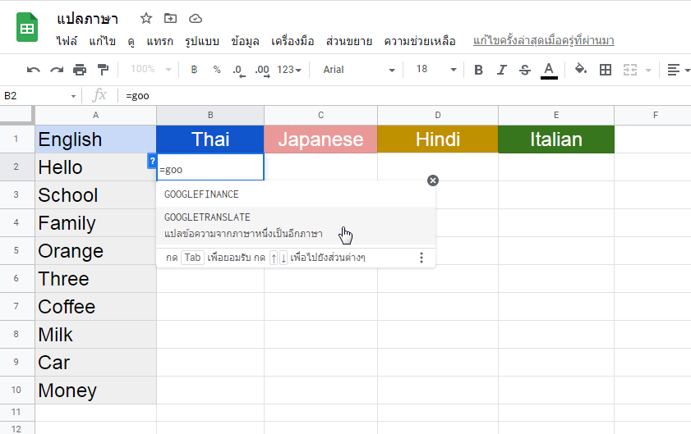This screenshot has width=691, height=434.
Task: Click the merge cells icon
Action: coord(629,70)
